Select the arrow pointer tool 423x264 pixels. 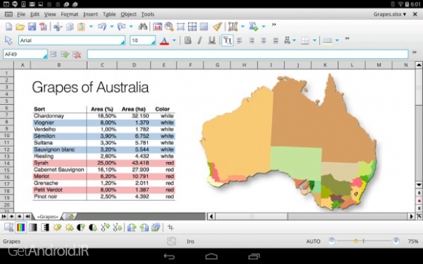(x=8, y=40)
